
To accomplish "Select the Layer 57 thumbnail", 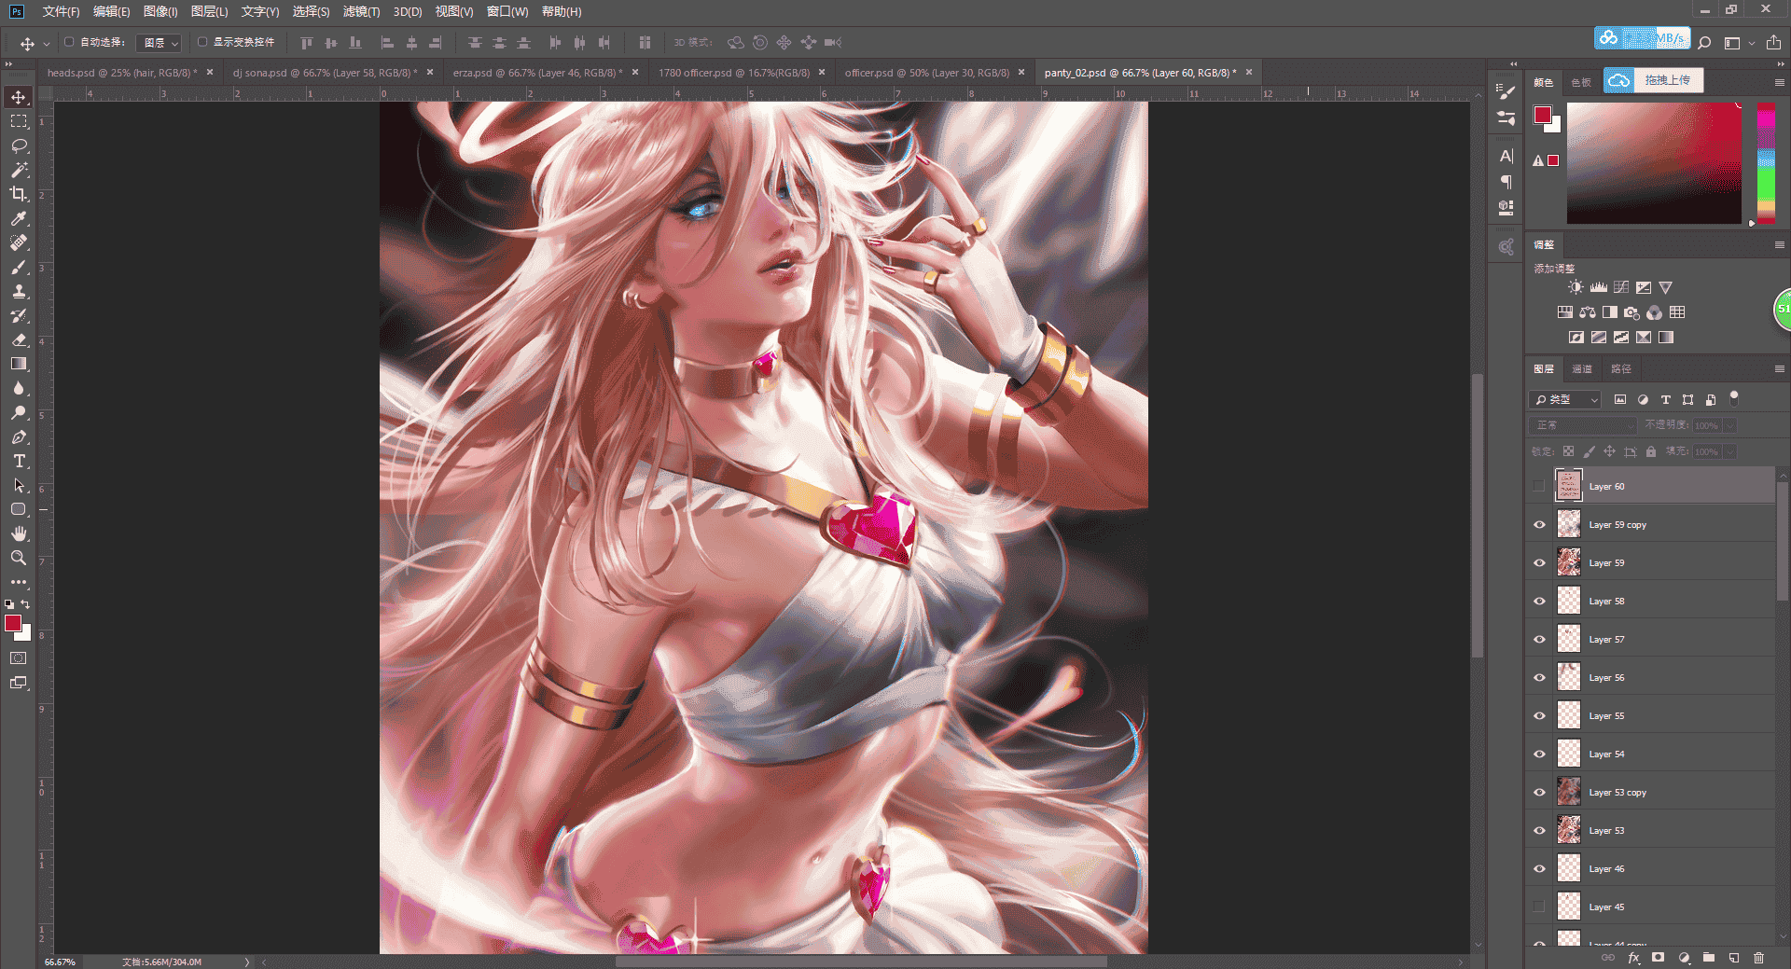I will tap(1569, 639).
